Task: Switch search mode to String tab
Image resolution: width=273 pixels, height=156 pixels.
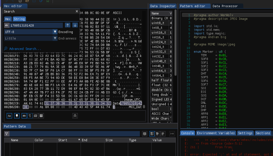Action: pos(19,19)
